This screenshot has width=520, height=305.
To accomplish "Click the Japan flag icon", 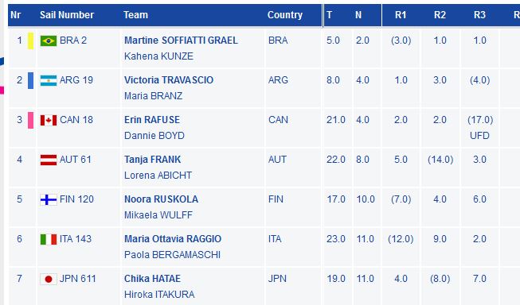I will click(49, 280).
